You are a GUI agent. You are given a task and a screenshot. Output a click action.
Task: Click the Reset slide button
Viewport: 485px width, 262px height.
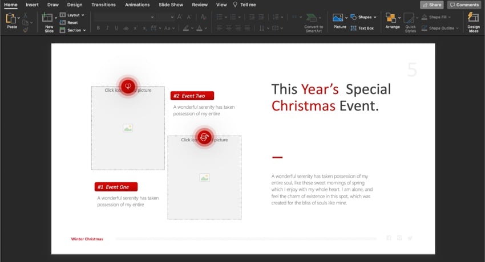click(72, 23)
